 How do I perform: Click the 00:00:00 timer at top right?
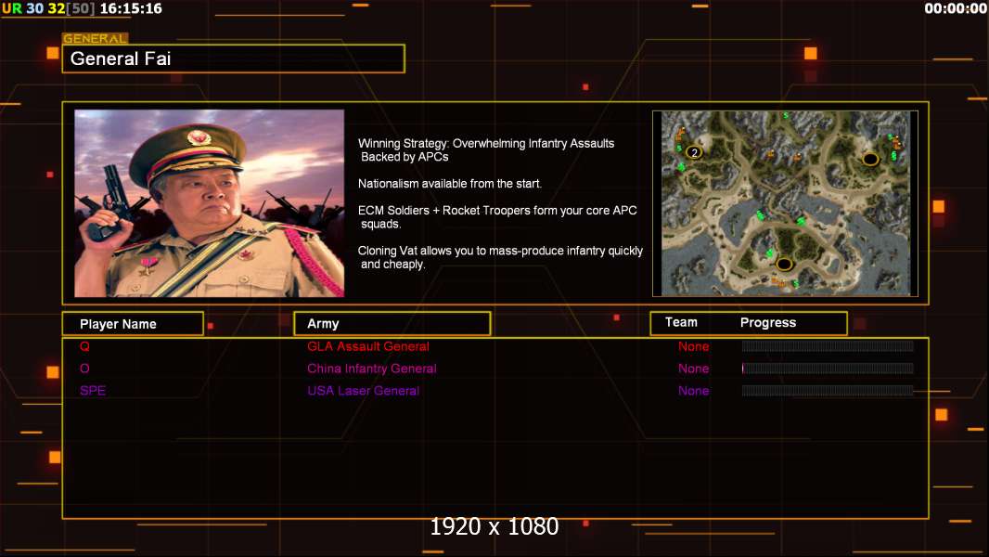click(x=956, y=8)
